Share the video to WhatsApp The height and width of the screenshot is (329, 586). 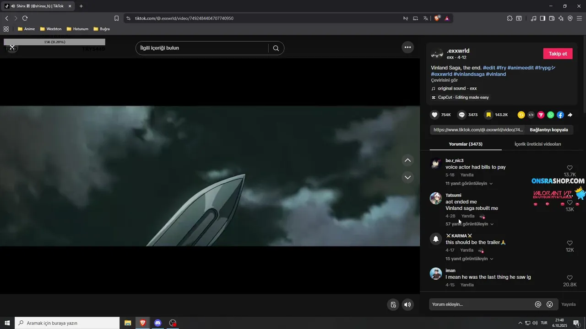(550, 115)
